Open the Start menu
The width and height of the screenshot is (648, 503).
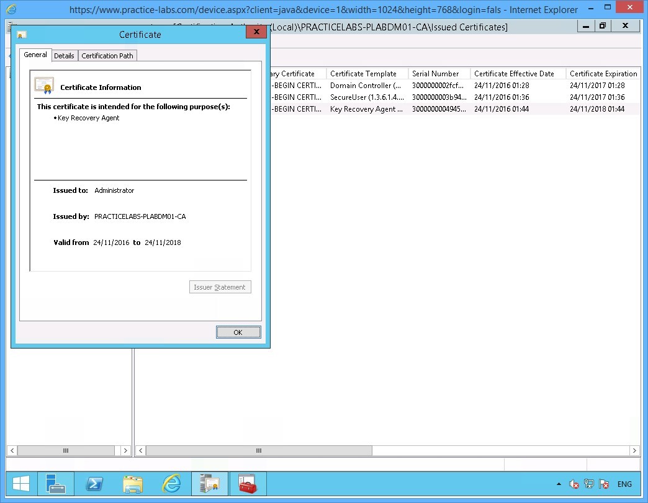pyautogui.click(x=20, y=483)
